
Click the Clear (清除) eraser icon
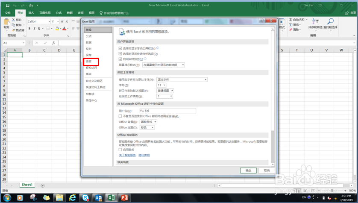pyautogui.click(x=291, y=29)
